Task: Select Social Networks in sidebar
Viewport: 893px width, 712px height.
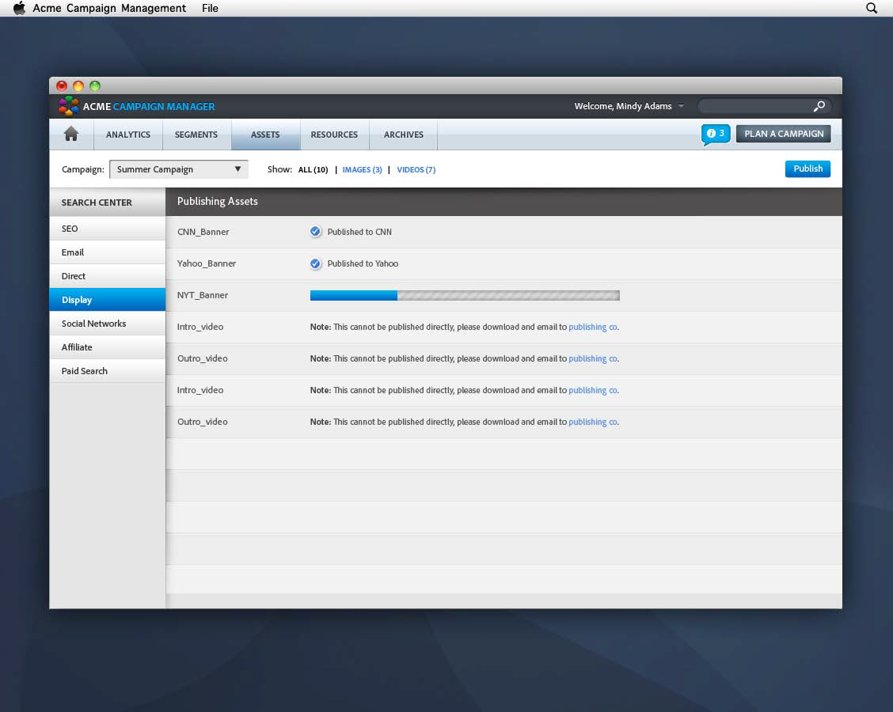Action: [108, 324]
